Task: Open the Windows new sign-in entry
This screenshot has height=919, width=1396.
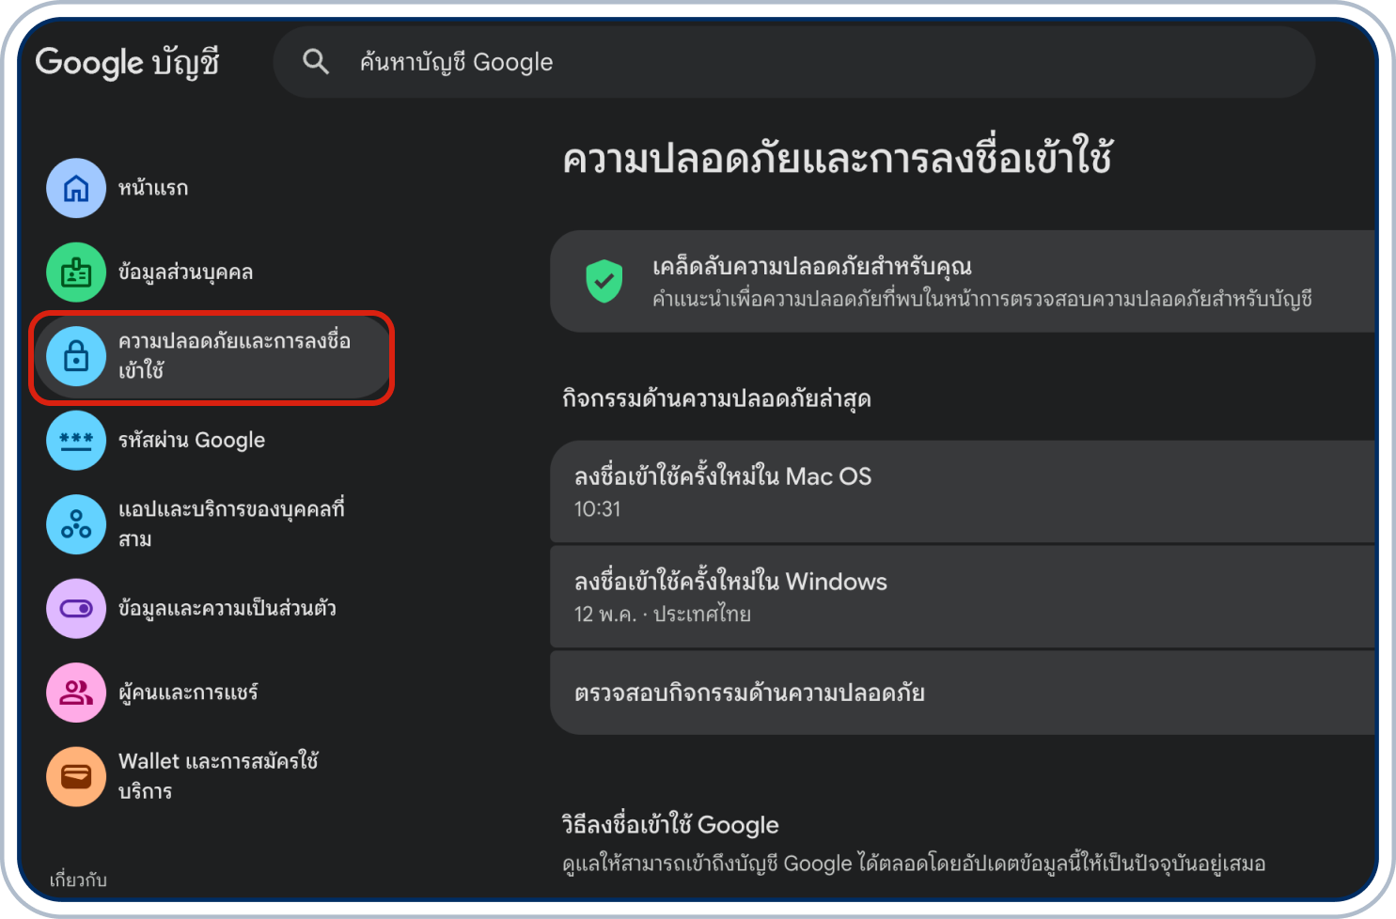Action: (x=963, y=597)
